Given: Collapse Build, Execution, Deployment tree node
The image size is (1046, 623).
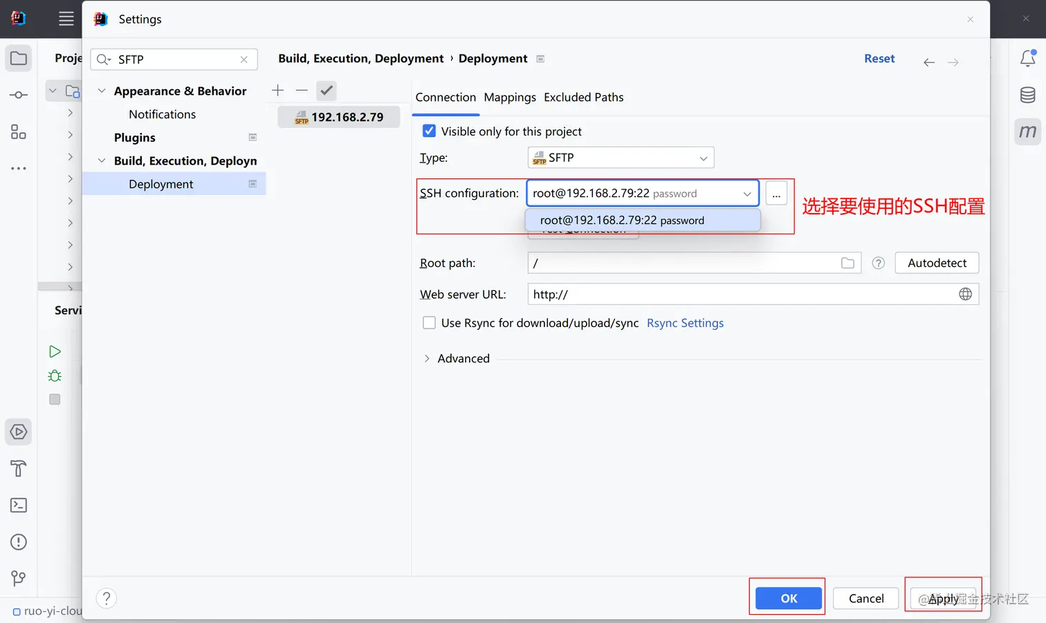Looking at the screenshot, I should point(102,161).
